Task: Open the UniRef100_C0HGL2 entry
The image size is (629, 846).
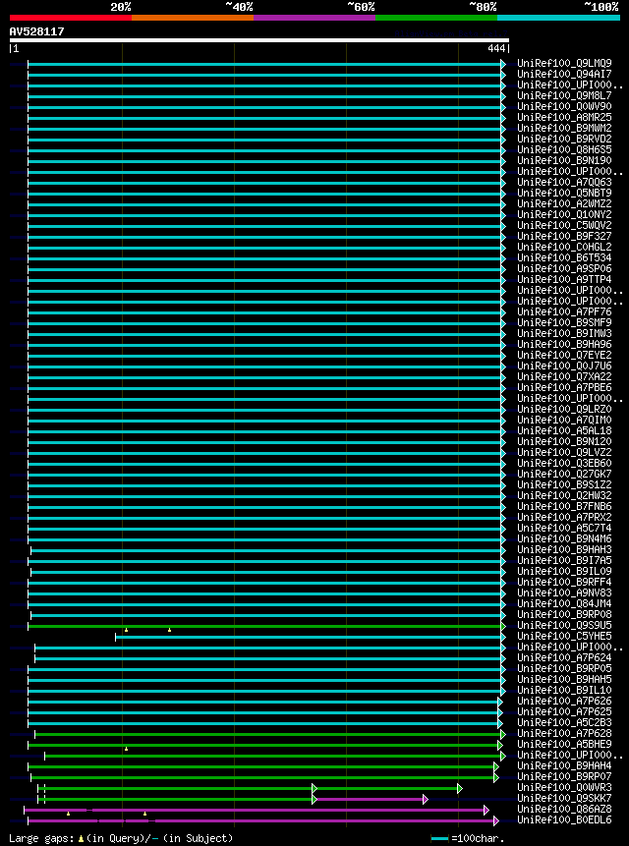Action: coord(564,247)
